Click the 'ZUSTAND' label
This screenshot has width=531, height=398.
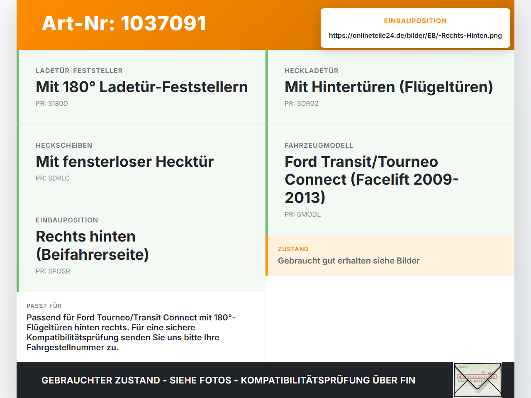click(293, 249)
